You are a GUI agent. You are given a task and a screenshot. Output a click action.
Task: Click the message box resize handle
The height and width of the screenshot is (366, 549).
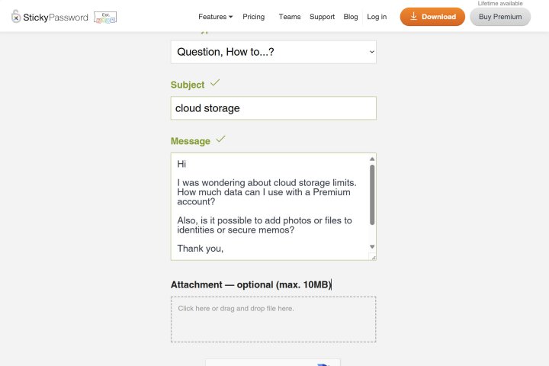coord(373,257)
